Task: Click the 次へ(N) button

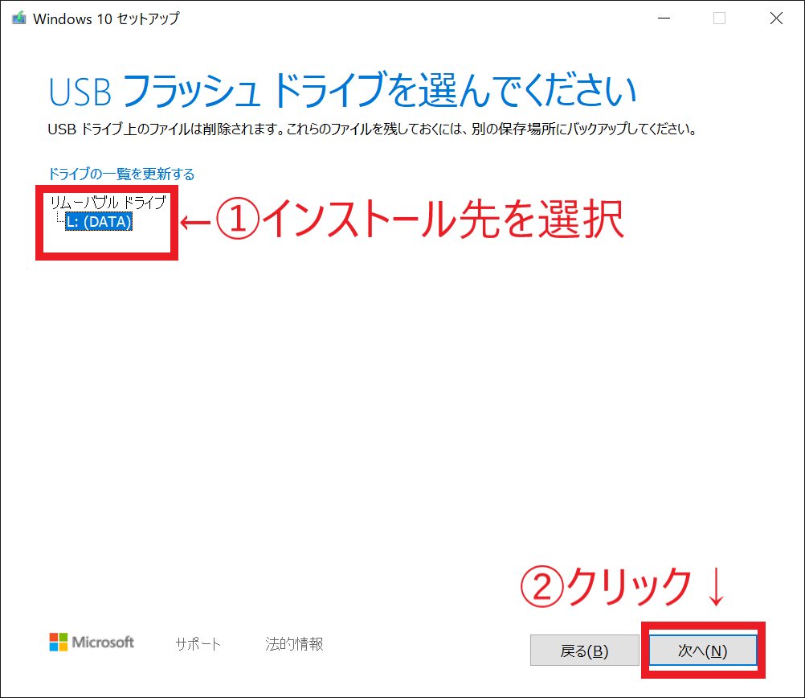Action: [x=703, y=651]
